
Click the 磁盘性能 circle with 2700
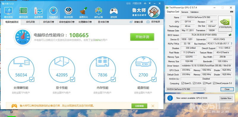point(143,70)
